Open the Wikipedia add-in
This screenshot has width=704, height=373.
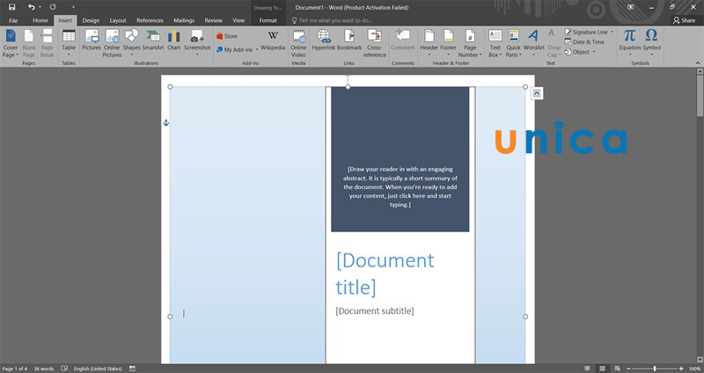pos(273,40)
